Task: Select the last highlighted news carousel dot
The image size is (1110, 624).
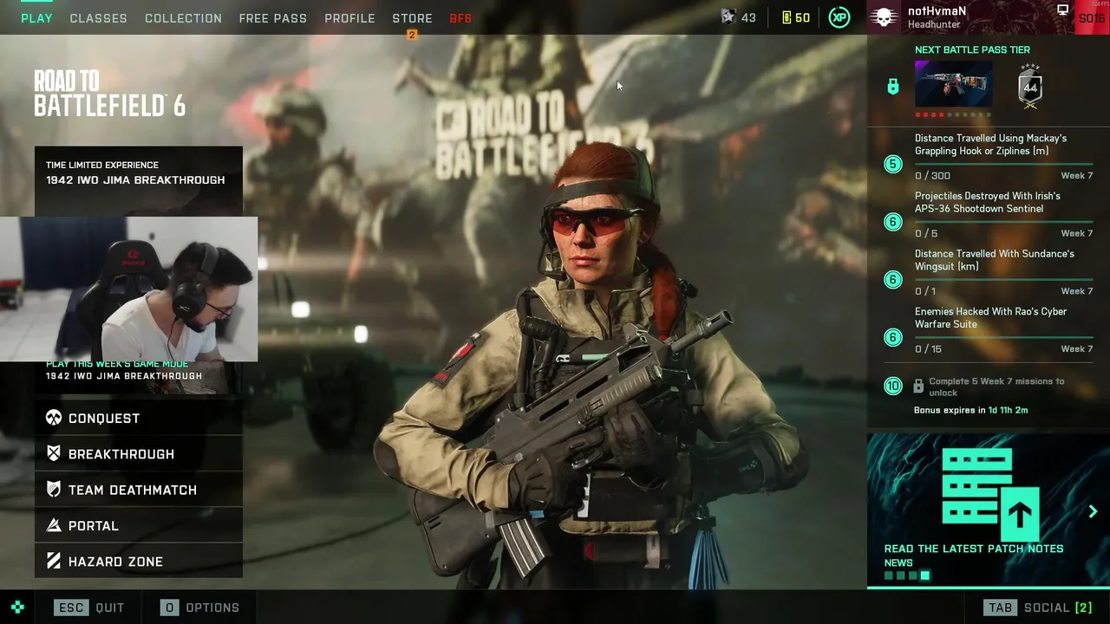Action: click(x=924, y=575)
